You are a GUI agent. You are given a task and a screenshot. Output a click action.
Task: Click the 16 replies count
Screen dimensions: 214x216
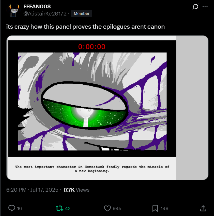[19, 209]
